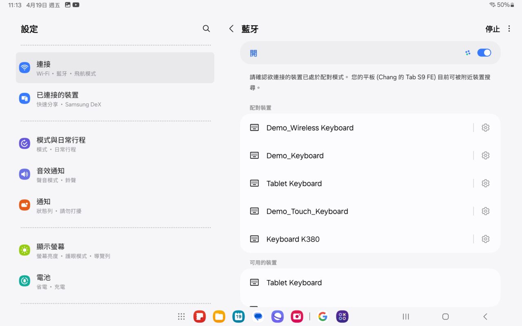522x326 pixels.
Task: Click the 設定 heading
Action: click(29, 29)
